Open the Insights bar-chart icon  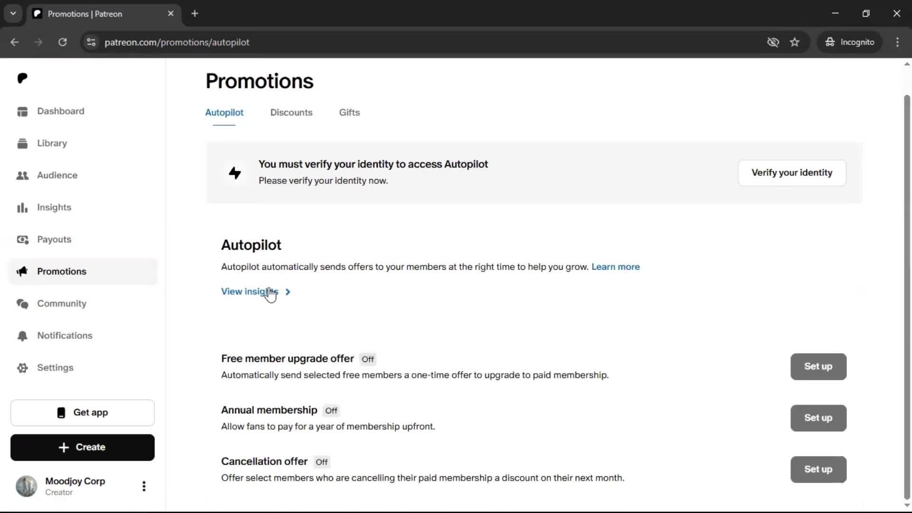pyautogui.click(x=22, y=208)
